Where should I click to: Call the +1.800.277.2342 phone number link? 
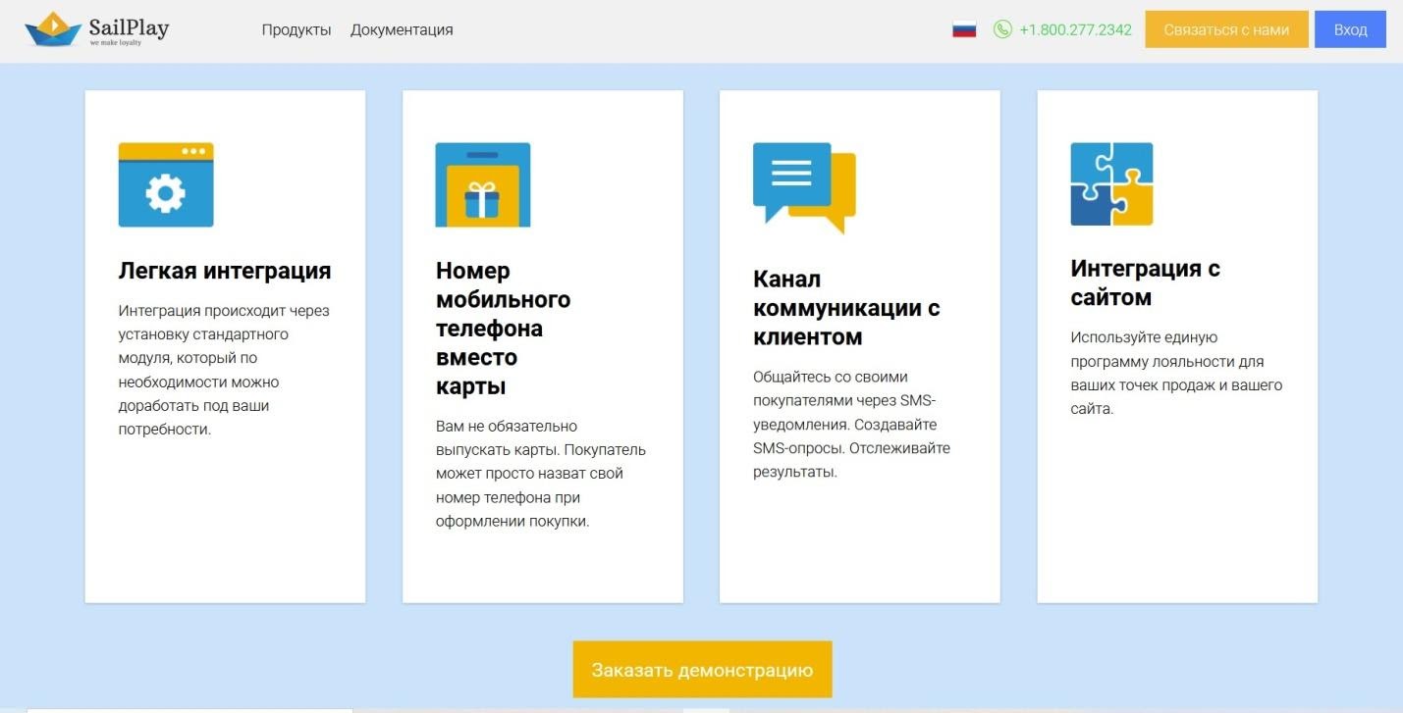1075,29
